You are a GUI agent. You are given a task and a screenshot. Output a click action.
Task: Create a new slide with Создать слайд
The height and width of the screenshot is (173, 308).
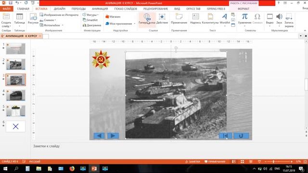click(x=6, y=21)
